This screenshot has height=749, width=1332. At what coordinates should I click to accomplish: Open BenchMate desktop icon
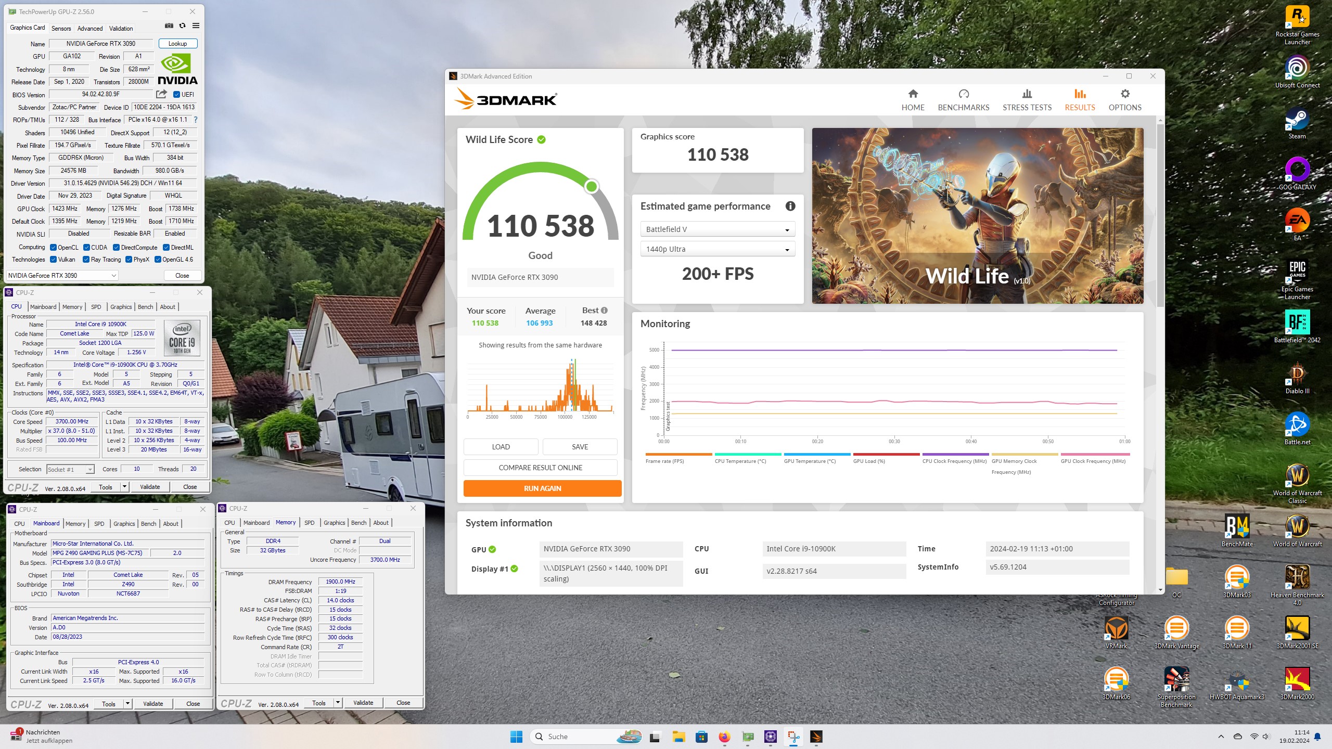click(1237, 531)
